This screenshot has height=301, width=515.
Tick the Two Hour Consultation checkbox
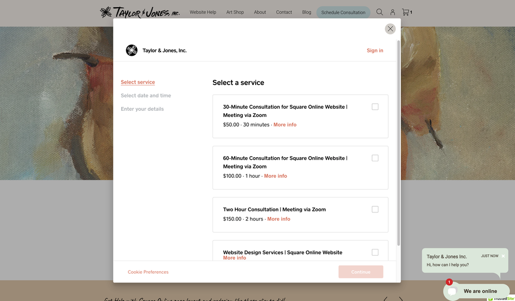pos(375,209)
